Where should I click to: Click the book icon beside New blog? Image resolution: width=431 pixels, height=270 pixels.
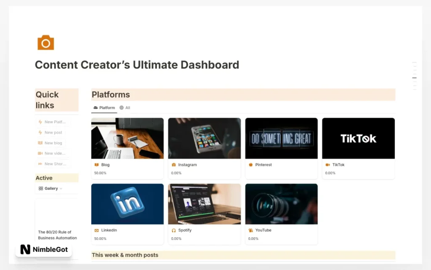coord(40,143)
